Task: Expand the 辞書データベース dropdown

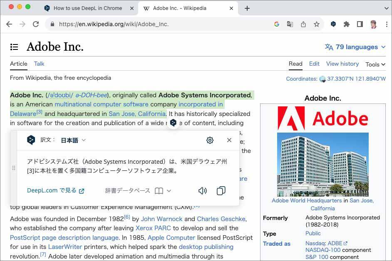Action: pos(138,191)
